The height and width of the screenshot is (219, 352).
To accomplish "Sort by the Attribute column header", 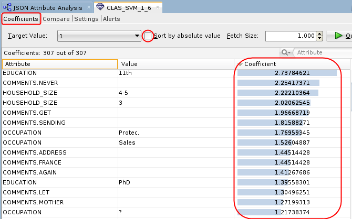I will tap(60, 64).
